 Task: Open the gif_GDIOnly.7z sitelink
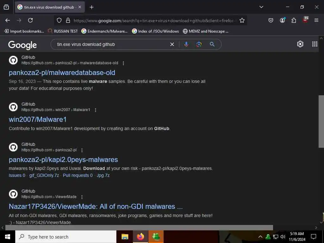[44, 175]
